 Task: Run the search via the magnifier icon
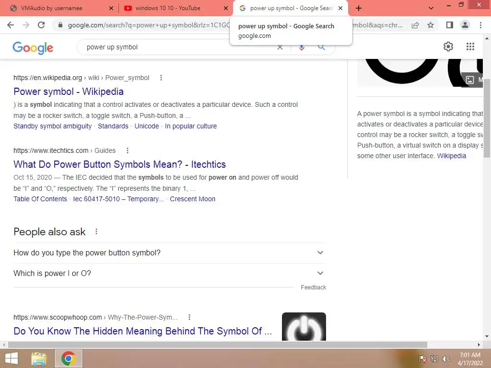pos(321,47)
